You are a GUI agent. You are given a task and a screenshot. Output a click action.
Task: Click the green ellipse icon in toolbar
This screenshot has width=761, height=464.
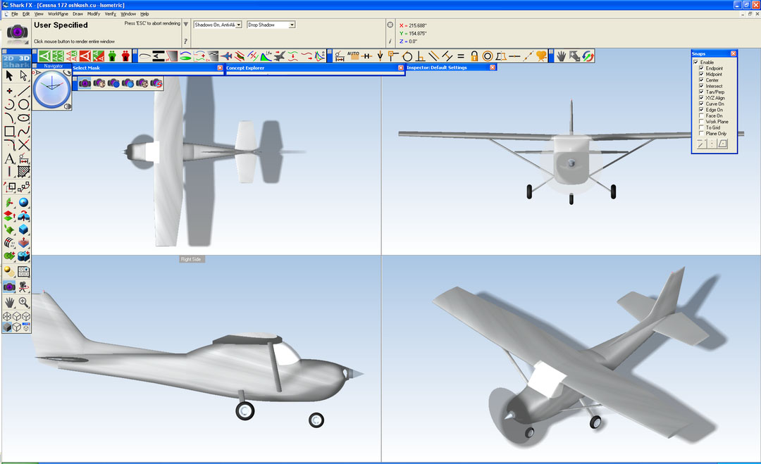185,56
